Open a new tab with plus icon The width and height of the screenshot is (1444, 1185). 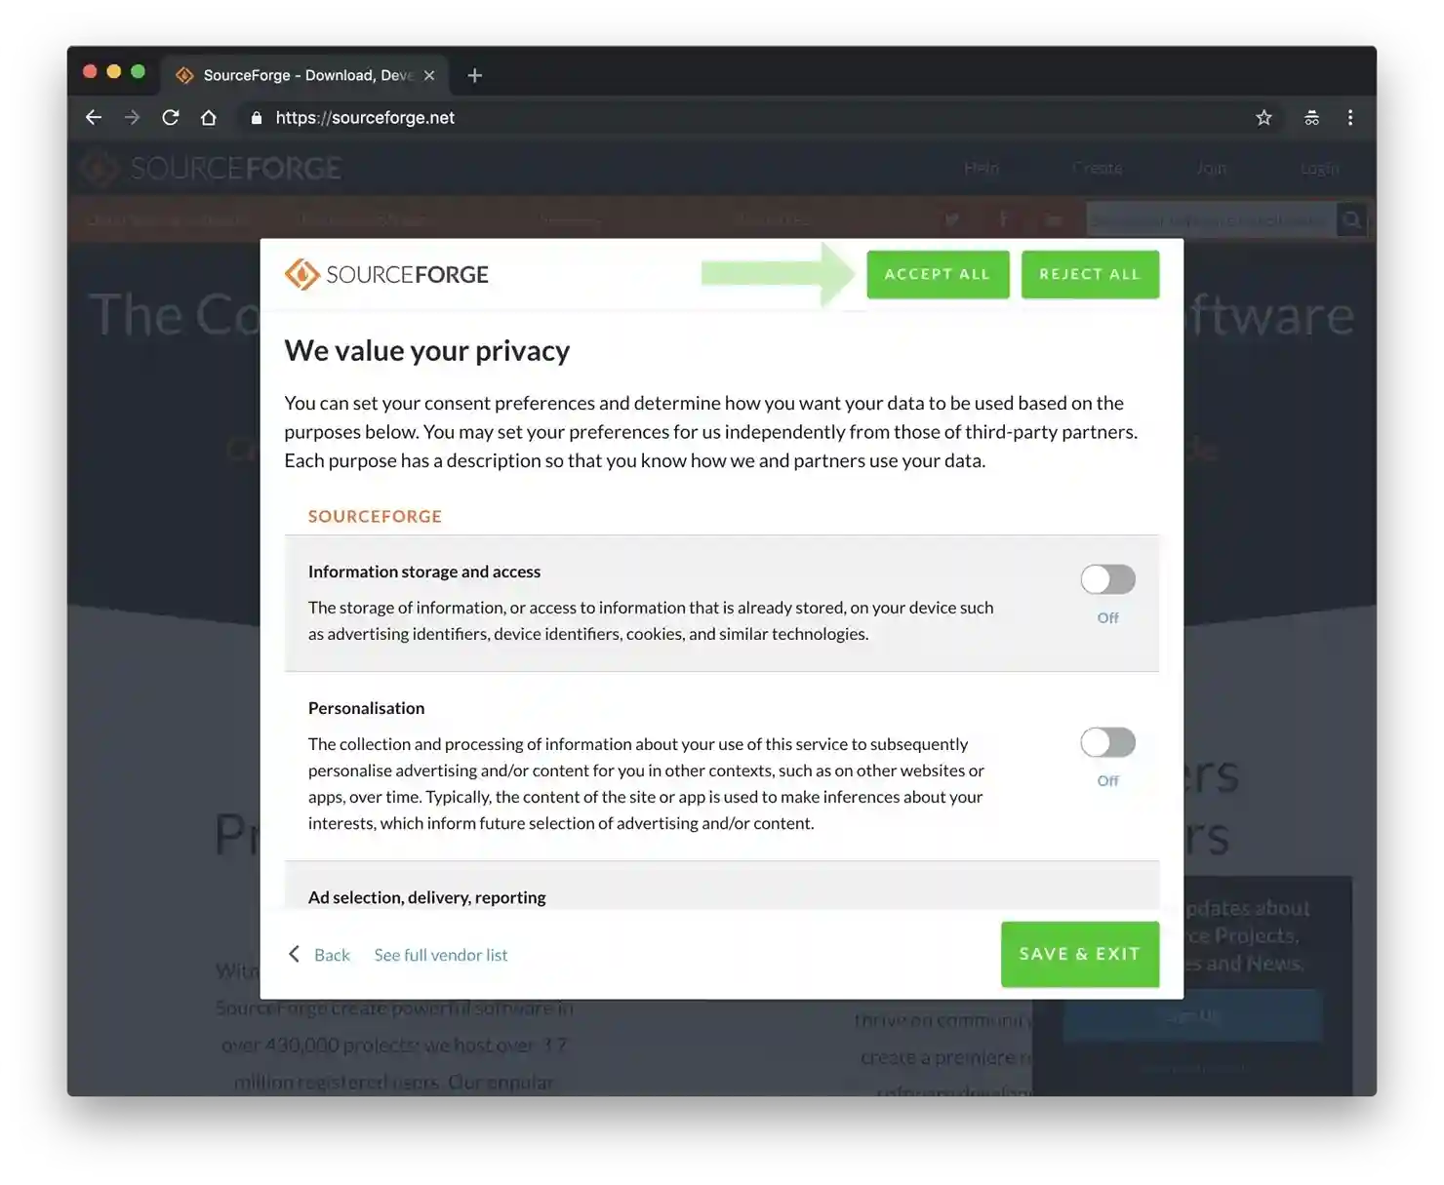click(x=475, y=75)
